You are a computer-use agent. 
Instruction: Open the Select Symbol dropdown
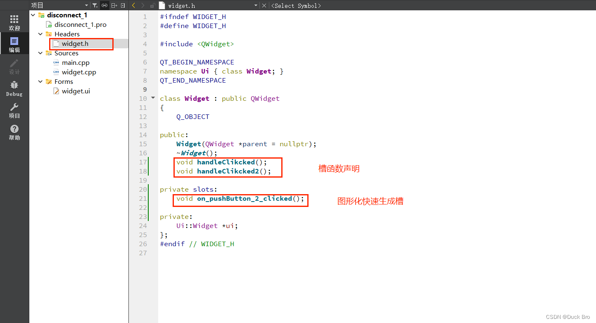click(x=297, y=5)
